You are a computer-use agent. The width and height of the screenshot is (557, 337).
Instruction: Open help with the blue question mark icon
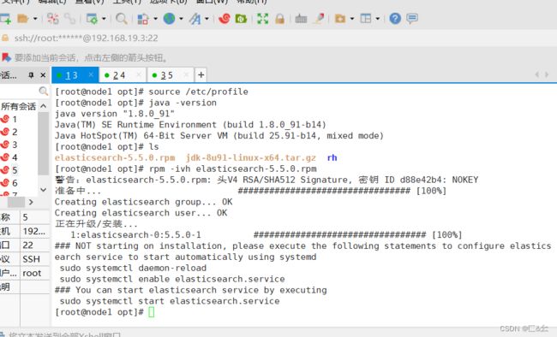coord(395,19)
